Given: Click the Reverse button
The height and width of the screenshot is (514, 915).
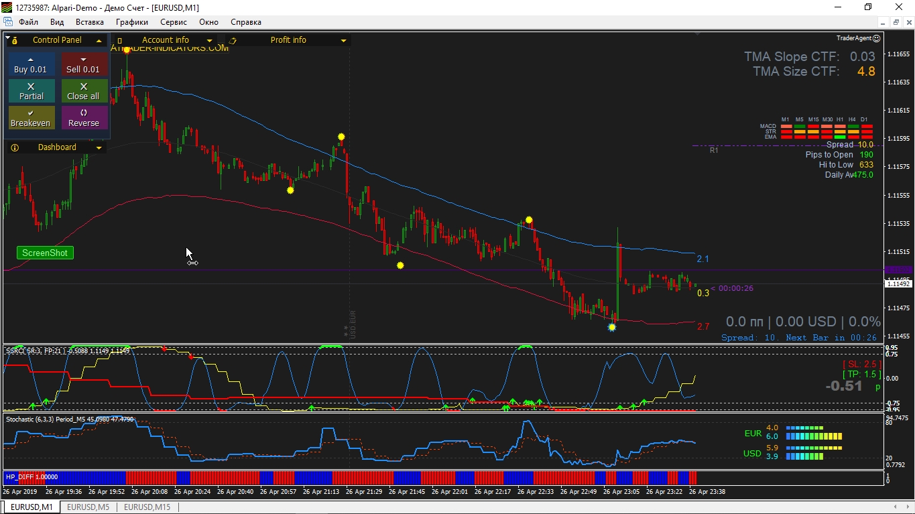Looking at the screenshot, I should coord(84,119).
